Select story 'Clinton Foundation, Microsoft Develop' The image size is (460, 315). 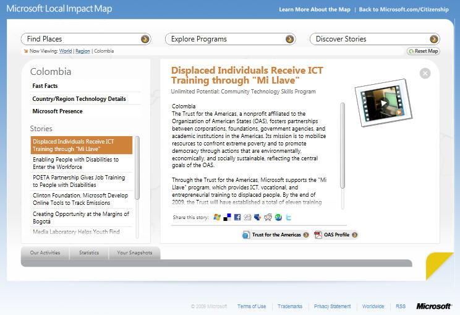click(x=82, y=199)
